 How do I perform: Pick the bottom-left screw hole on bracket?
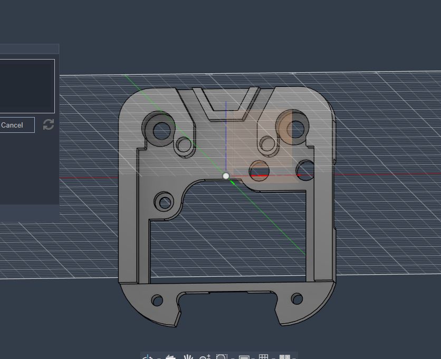tap(157, 300)
